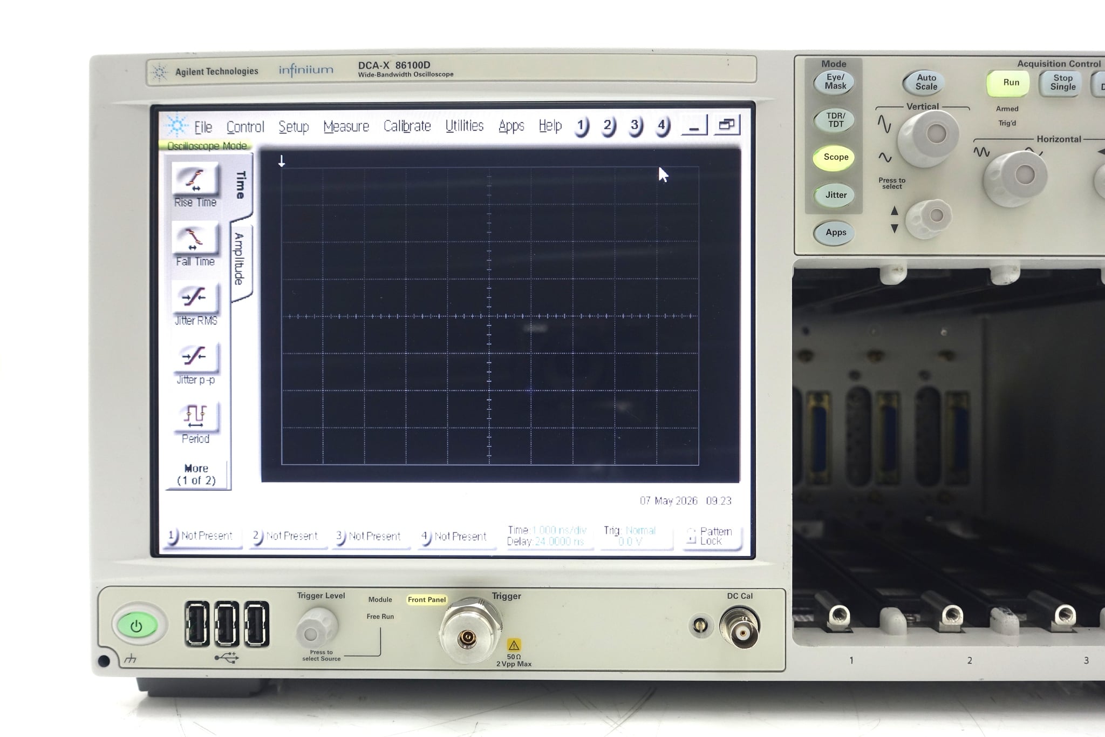Click the third USB port
1105x737 pixels.
(256, 624)
